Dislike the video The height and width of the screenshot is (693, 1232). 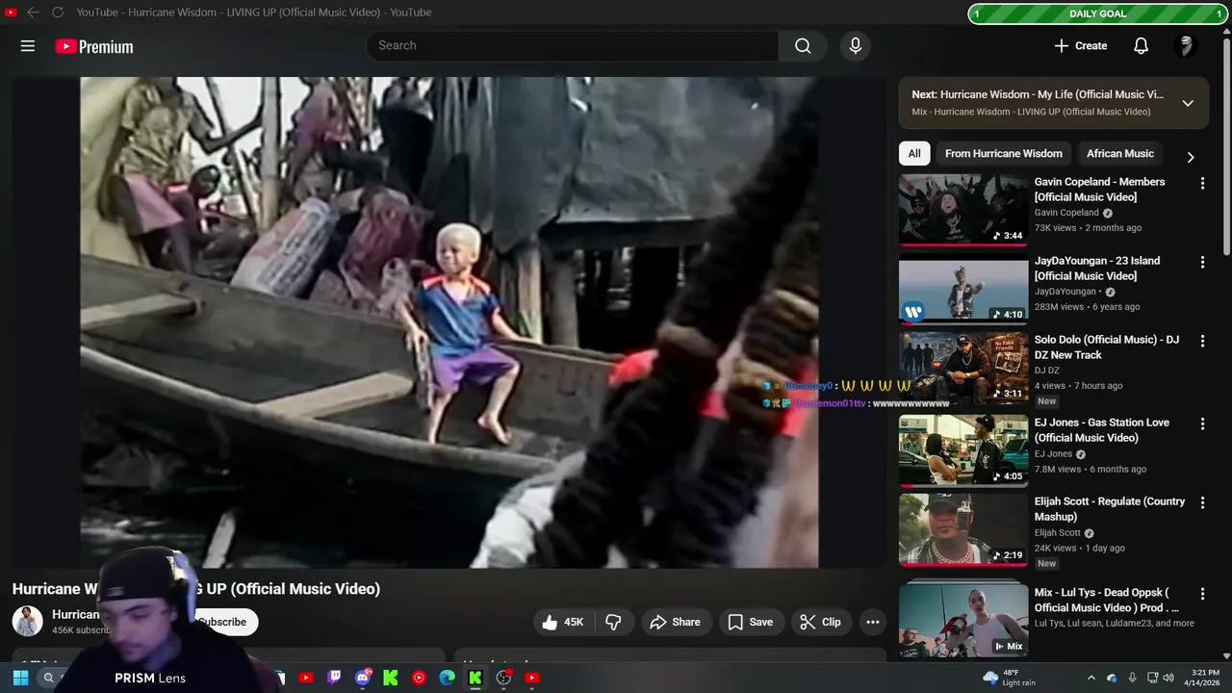613,622
